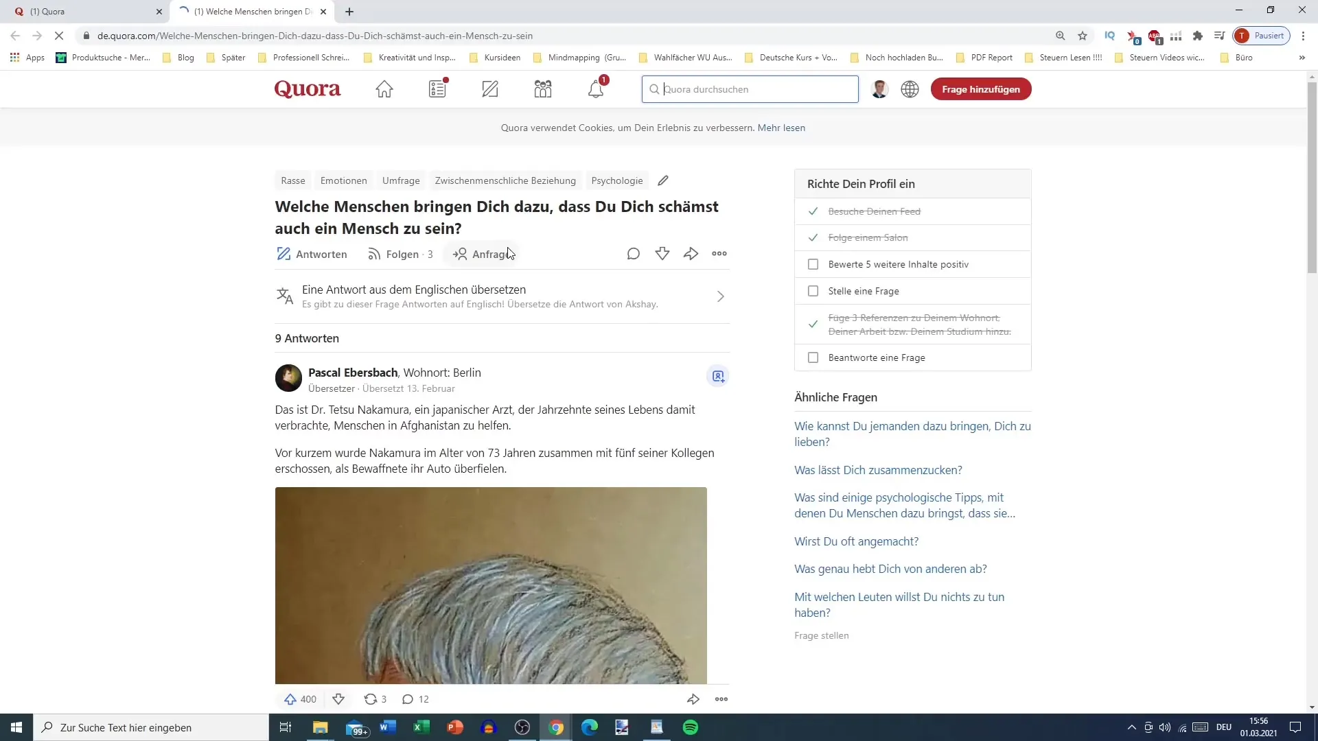The width and height of the screenshot is (1318, 741).
Task: Click the page vertical scrollbar thumb
Action: (x=1312, y=178)
